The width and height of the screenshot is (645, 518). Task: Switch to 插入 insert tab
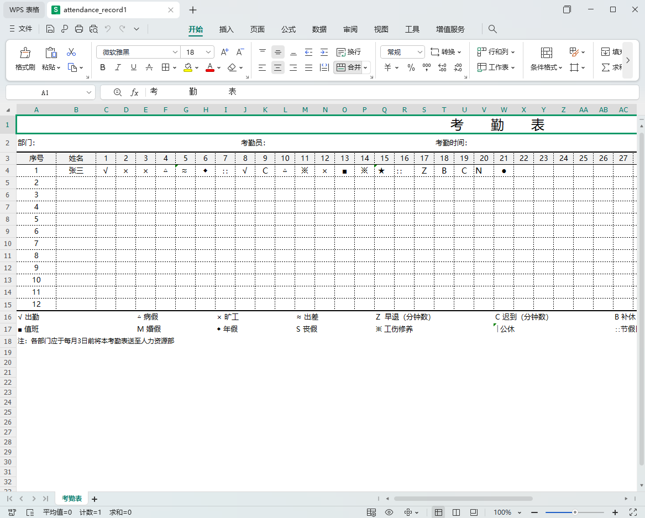pyautogui.click(x=226, y=29)
